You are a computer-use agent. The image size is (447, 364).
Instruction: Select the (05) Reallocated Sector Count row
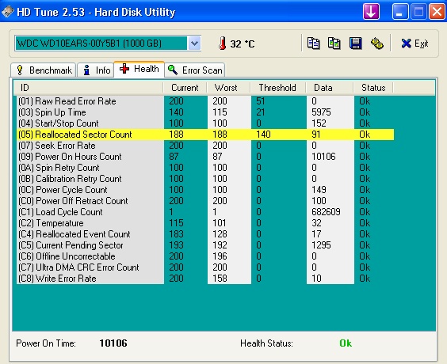[x=205, y=135]
